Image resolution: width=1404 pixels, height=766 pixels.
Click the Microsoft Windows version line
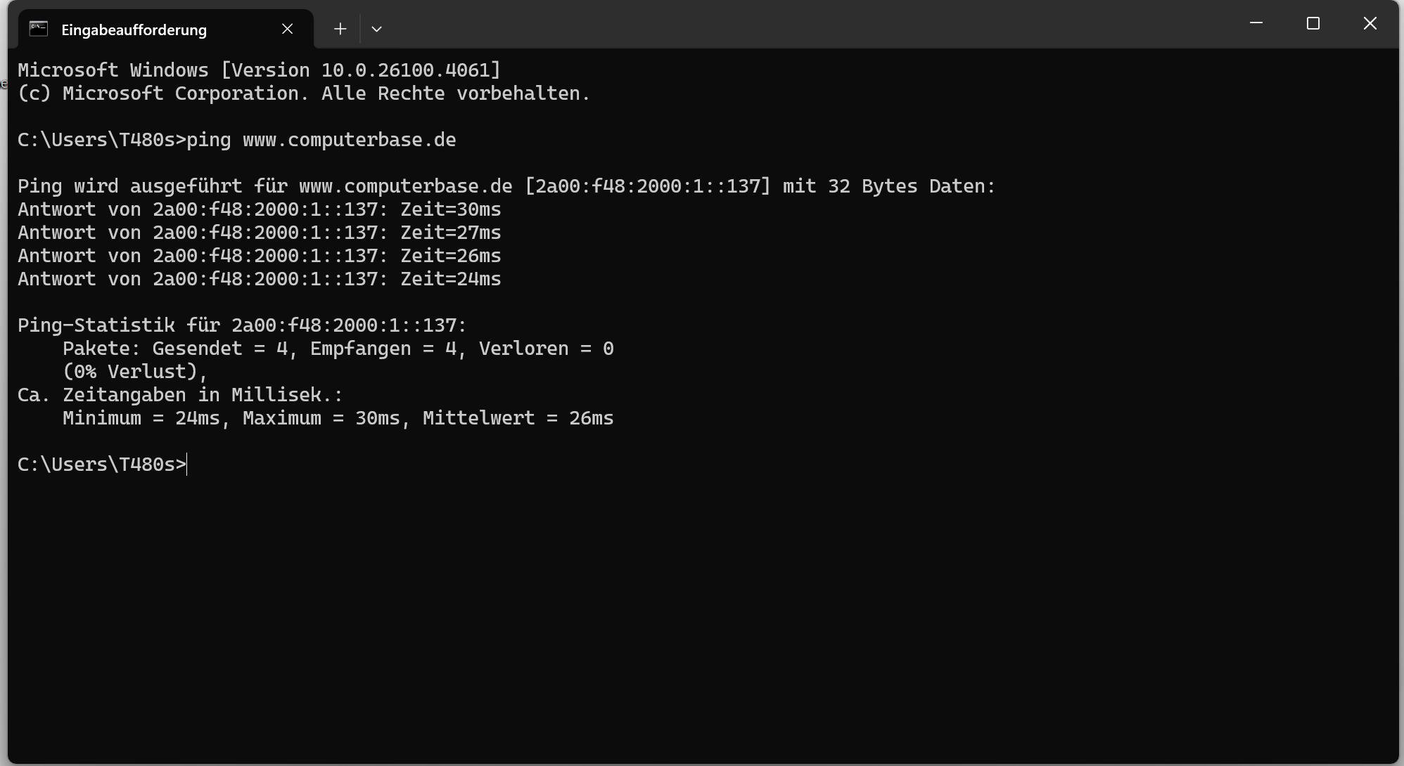coord(259,70)
